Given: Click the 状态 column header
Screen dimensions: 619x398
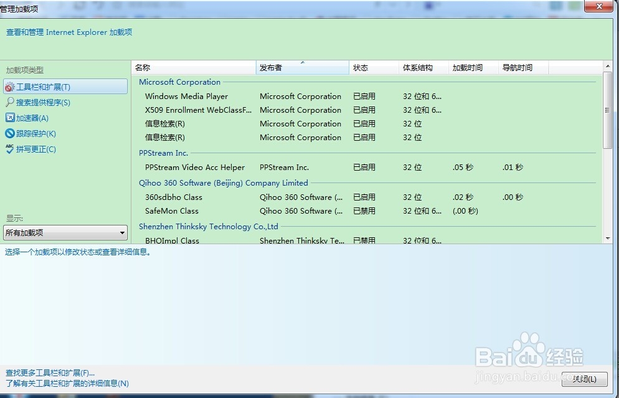Looking at the screenshot, I should [372, 67].
